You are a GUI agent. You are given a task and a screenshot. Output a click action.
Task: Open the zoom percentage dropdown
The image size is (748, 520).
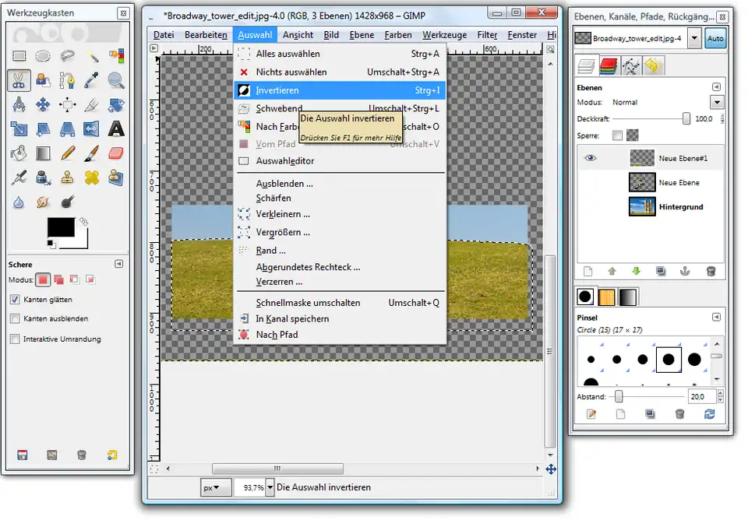click(270, 487)
